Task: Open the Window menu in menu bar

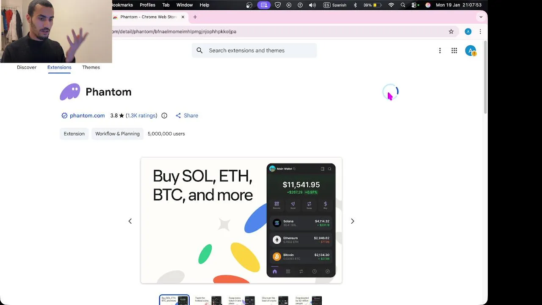Action: pos(185,5)
